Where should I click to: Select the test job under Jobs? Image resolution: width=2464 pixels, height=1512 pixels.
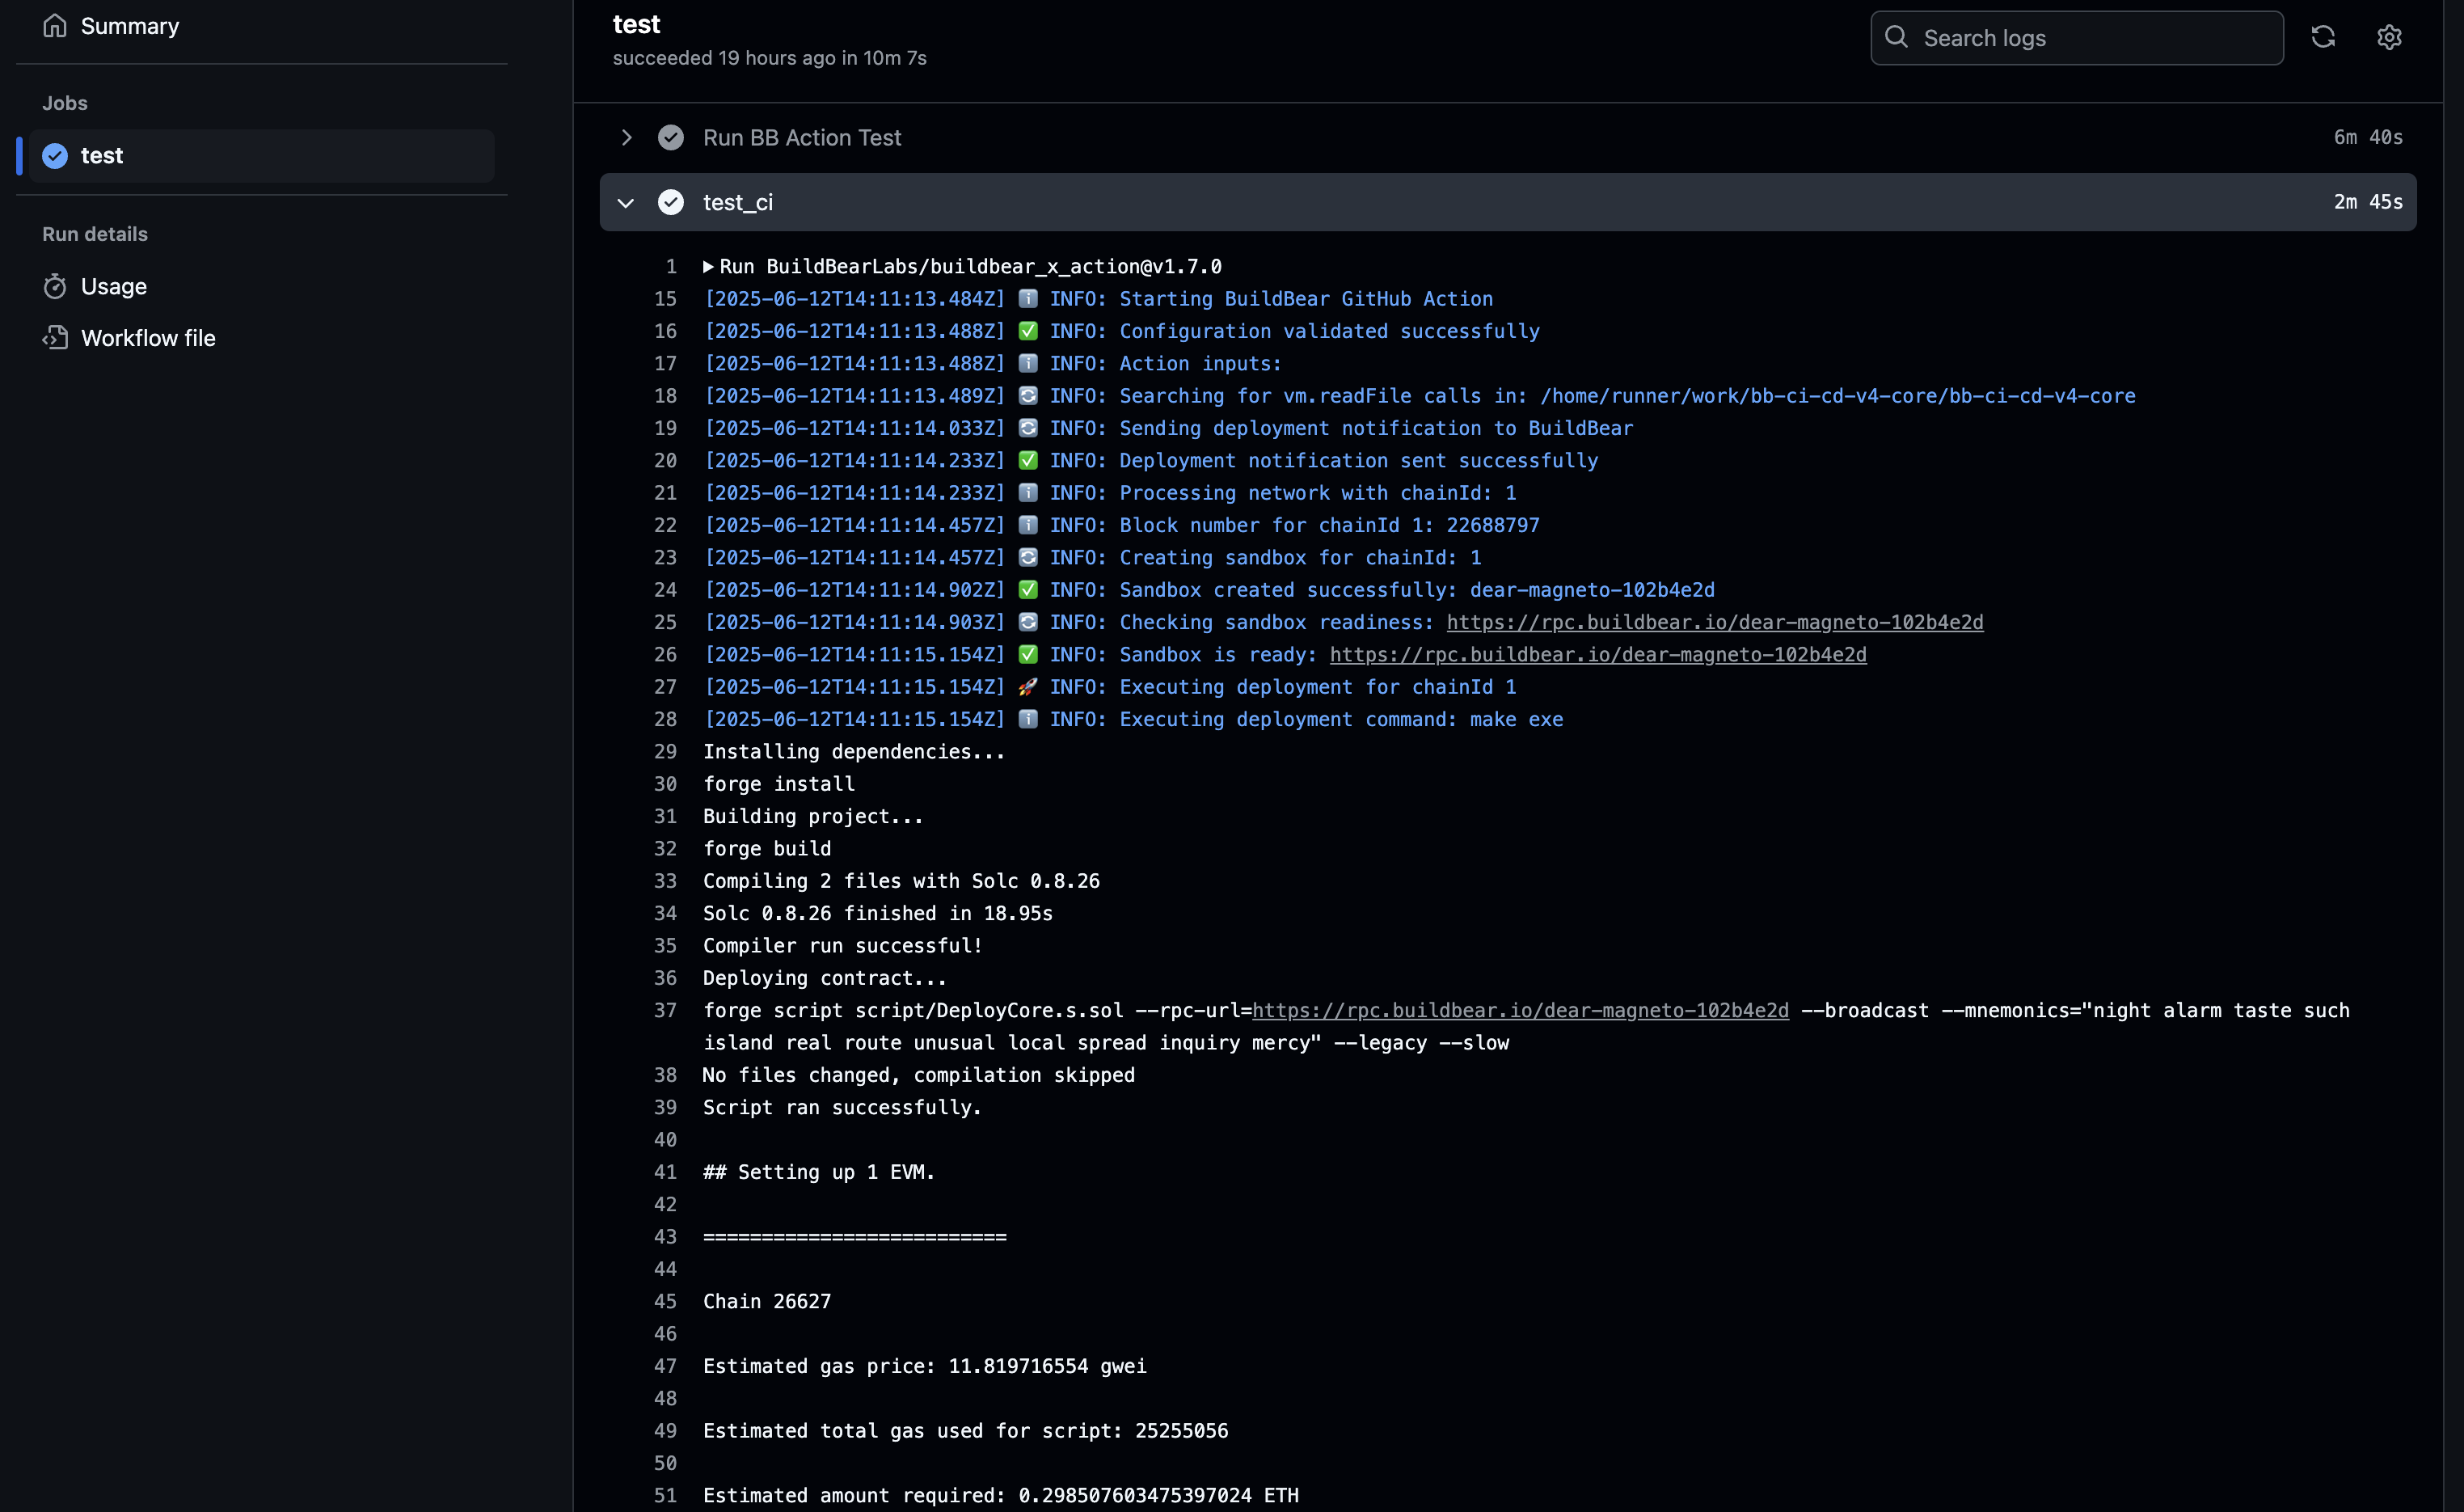(101, 155)
